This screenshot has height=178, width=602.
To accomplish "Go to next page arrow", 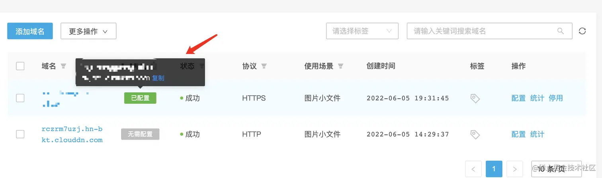I will [515, 169].
